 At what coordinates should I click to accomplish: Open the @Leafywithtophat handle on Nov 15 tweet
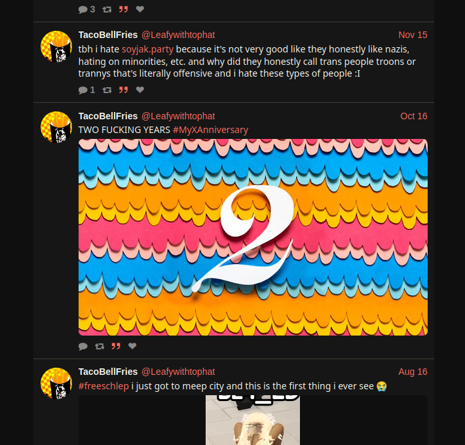pos(178,35)
